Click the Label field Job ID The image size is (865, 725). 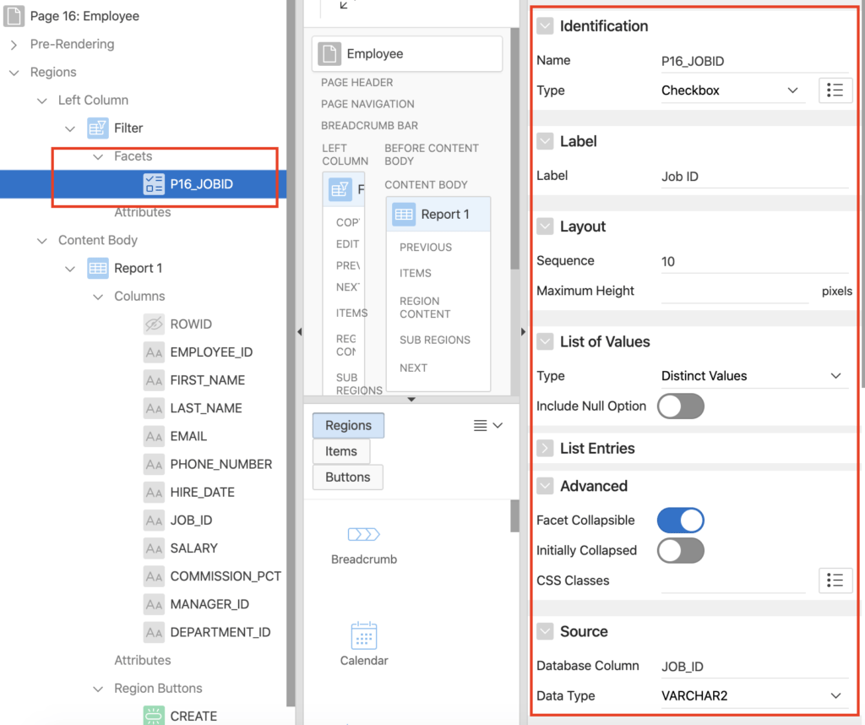(754, 177)
